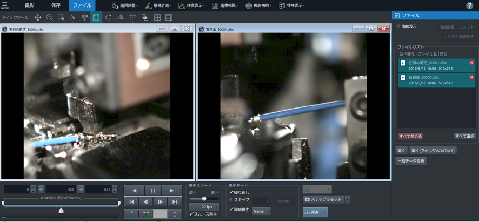Toggle the 情報表示 checkbox
This screenshot has width=479, height=222.
click(x=398, y=26)
